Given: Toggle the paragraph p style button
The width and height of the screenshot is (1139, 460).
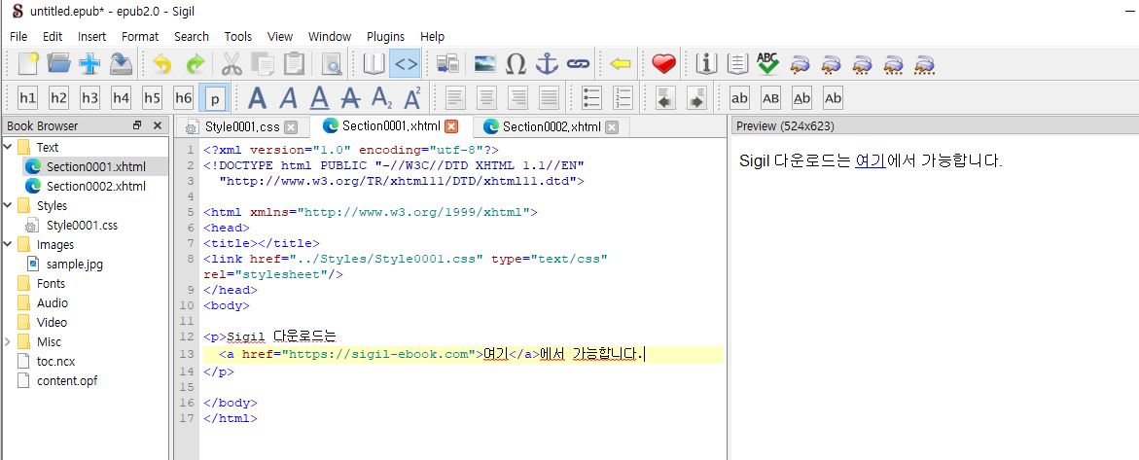Looking at the screenshot, I should click(x=214, y=98).
